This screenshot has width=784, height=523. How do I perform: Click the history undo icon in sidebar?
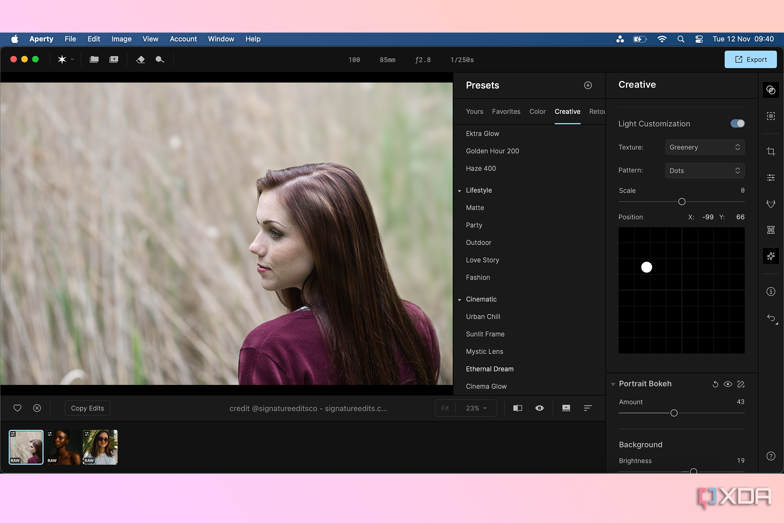[x=771, y=318]
